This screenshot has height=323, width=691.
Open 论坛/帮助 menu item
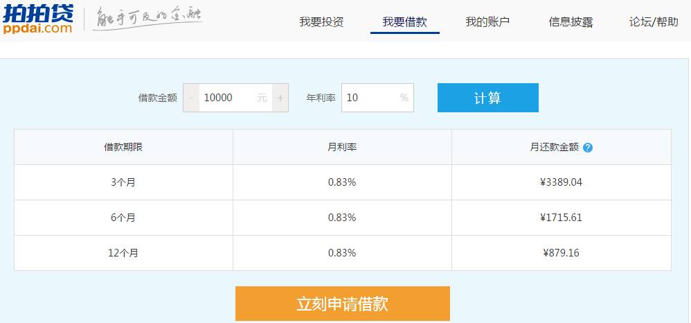tap(654, 22)
